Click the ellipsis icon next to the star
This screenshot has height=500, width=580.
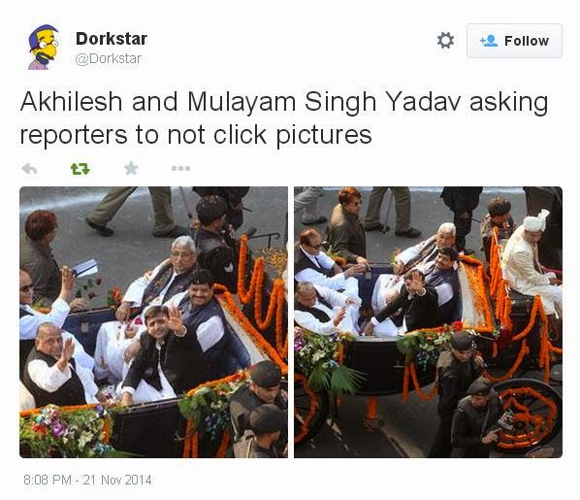coord(180,169)
